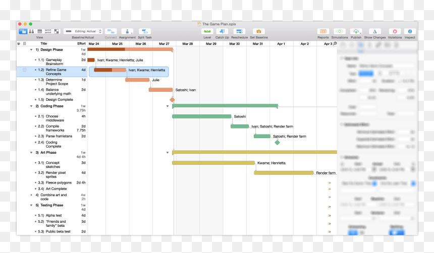
Task: Click the Title column header
Action: coord(44,43)
